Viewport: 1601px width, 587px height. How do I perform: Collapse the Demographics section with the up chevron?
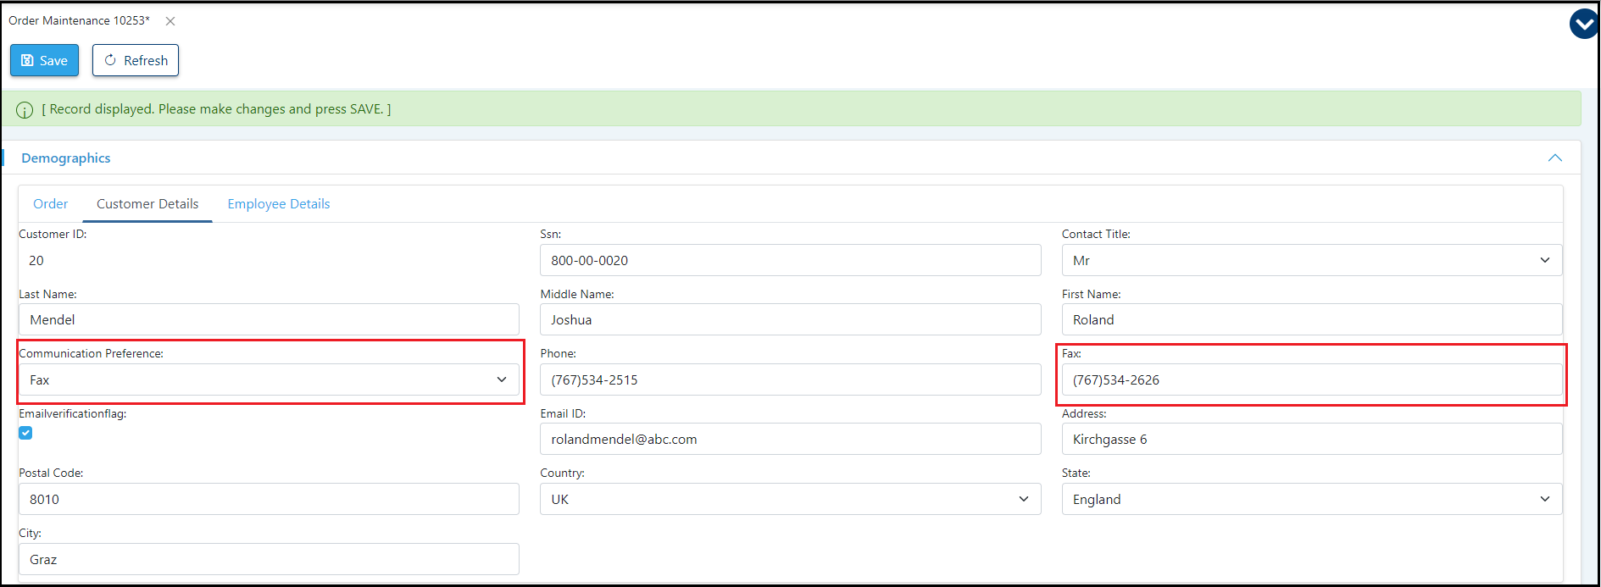(x=1554, y=158)
